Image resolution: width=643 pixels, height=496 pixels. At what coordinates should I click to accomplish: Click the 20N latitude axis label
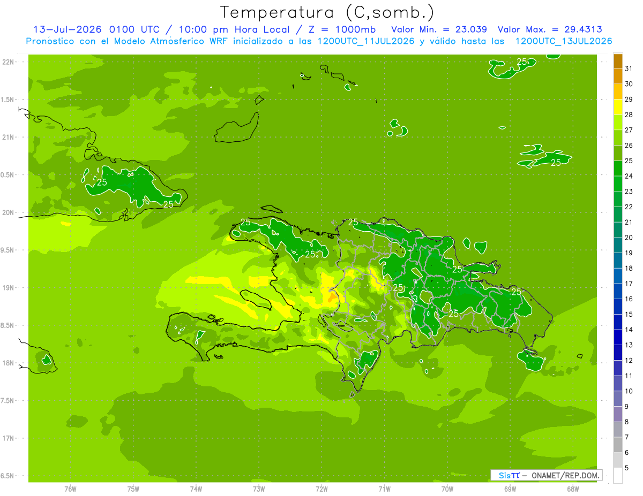9,212
